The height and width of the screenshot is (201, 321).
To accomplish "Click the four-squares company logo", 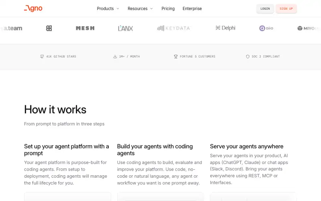I will pos(49,28).
